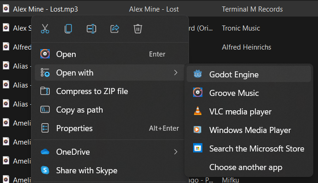
Task: Click the Properties menu icon
Action: 45,128
